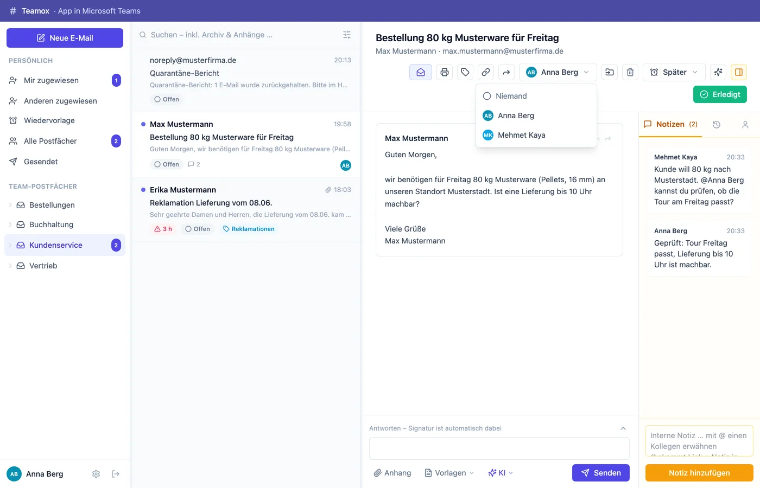Mark the conversation as Erledigt
Screen dimensions: 760x488
pos(720,94)
